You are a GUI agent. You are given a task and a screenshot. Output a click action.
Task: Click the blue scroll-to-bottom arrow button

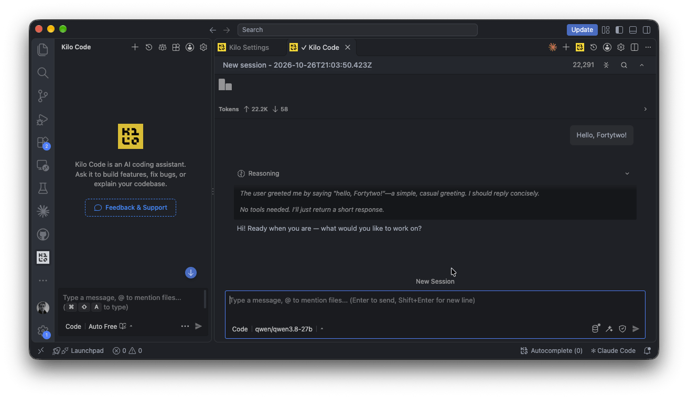tap(191, 273)
